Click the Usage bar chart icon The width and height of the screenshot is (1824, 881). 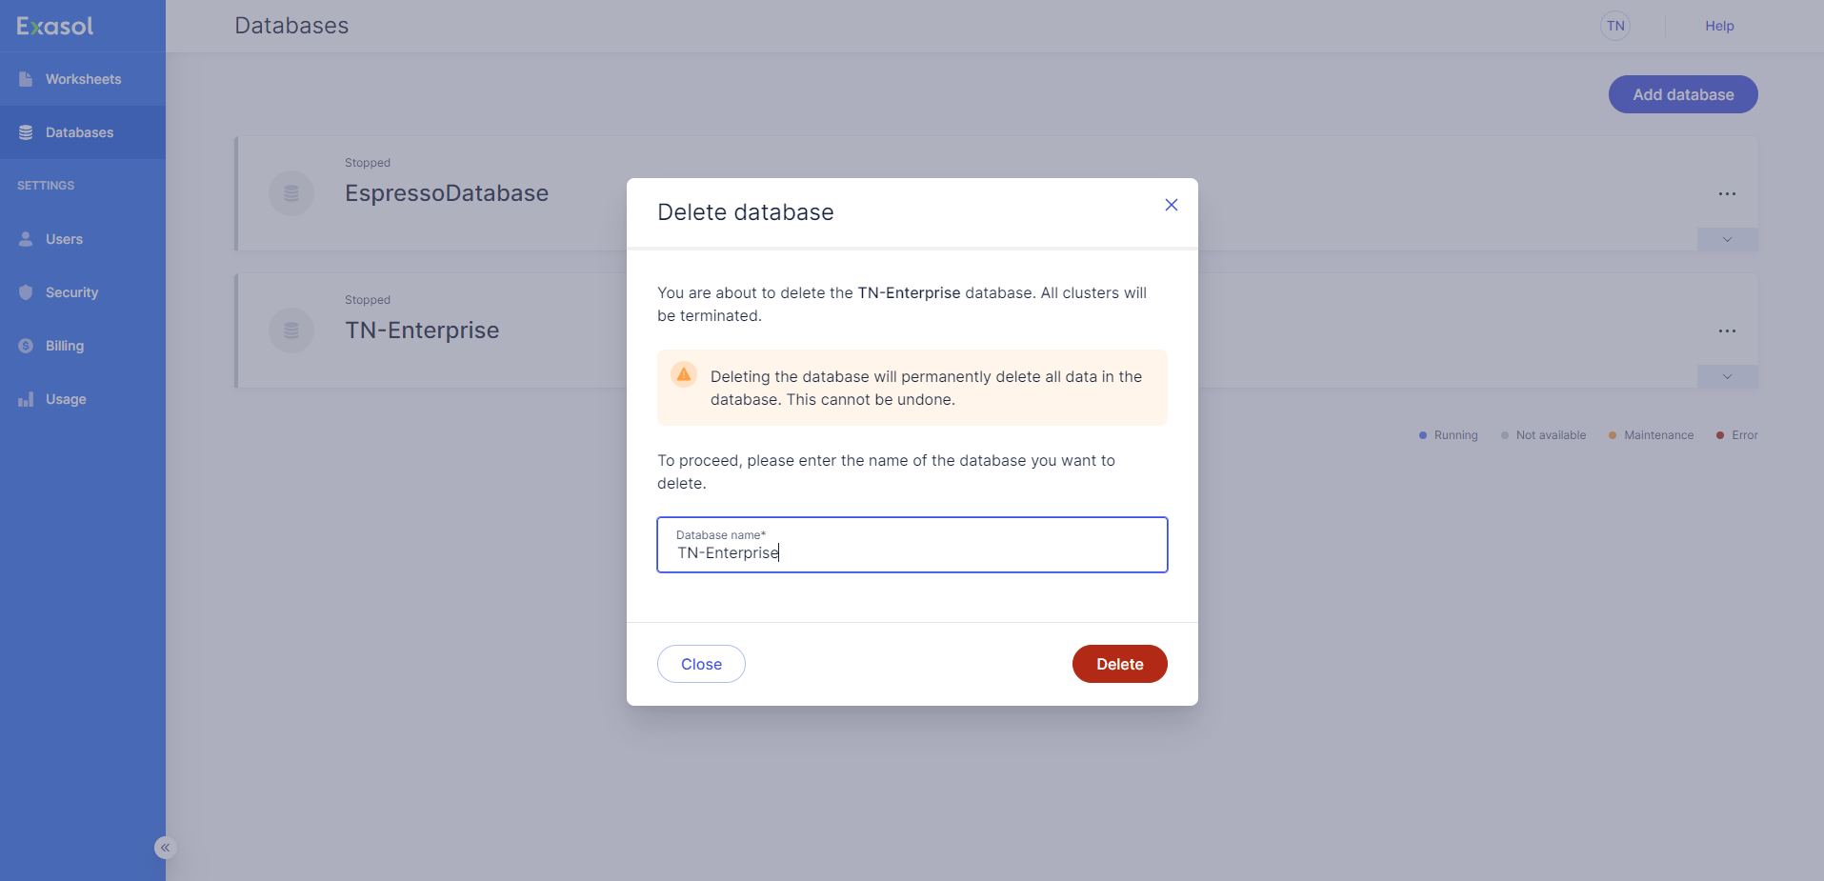point(26,399)
